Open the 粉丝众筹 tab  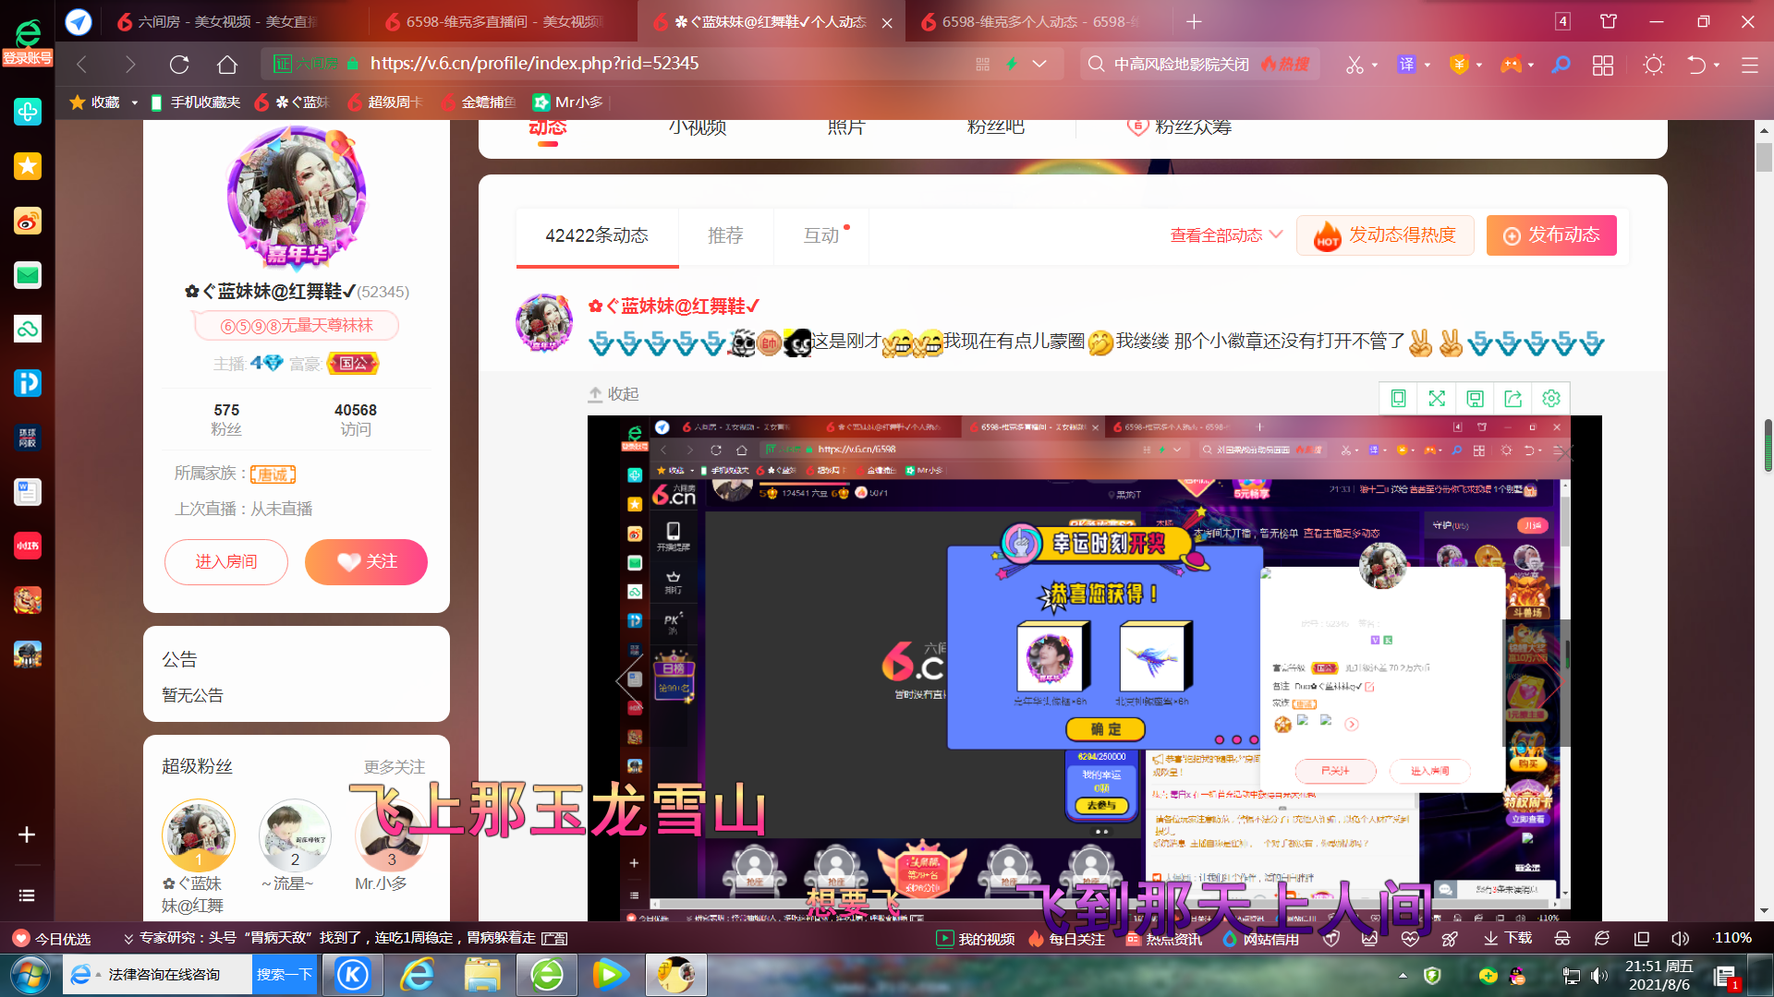1180,126
